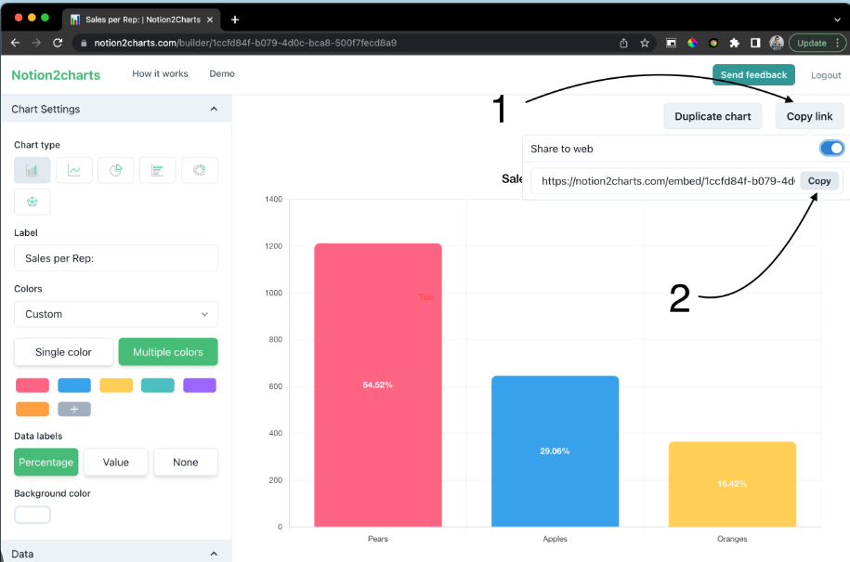Open the Demo page
The width and height of the screenshot is (850, 562).
222,73
